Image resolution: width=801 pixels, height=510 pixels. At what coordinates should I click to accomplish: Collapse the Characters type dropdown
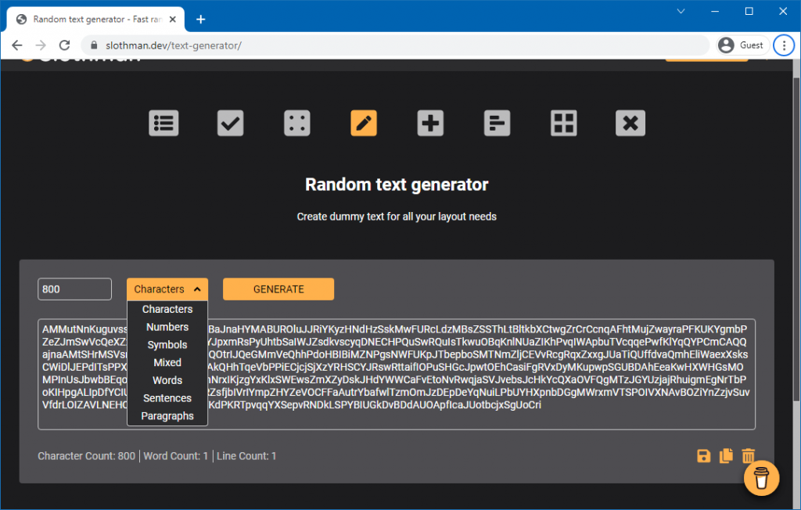(x=167, y=289)
